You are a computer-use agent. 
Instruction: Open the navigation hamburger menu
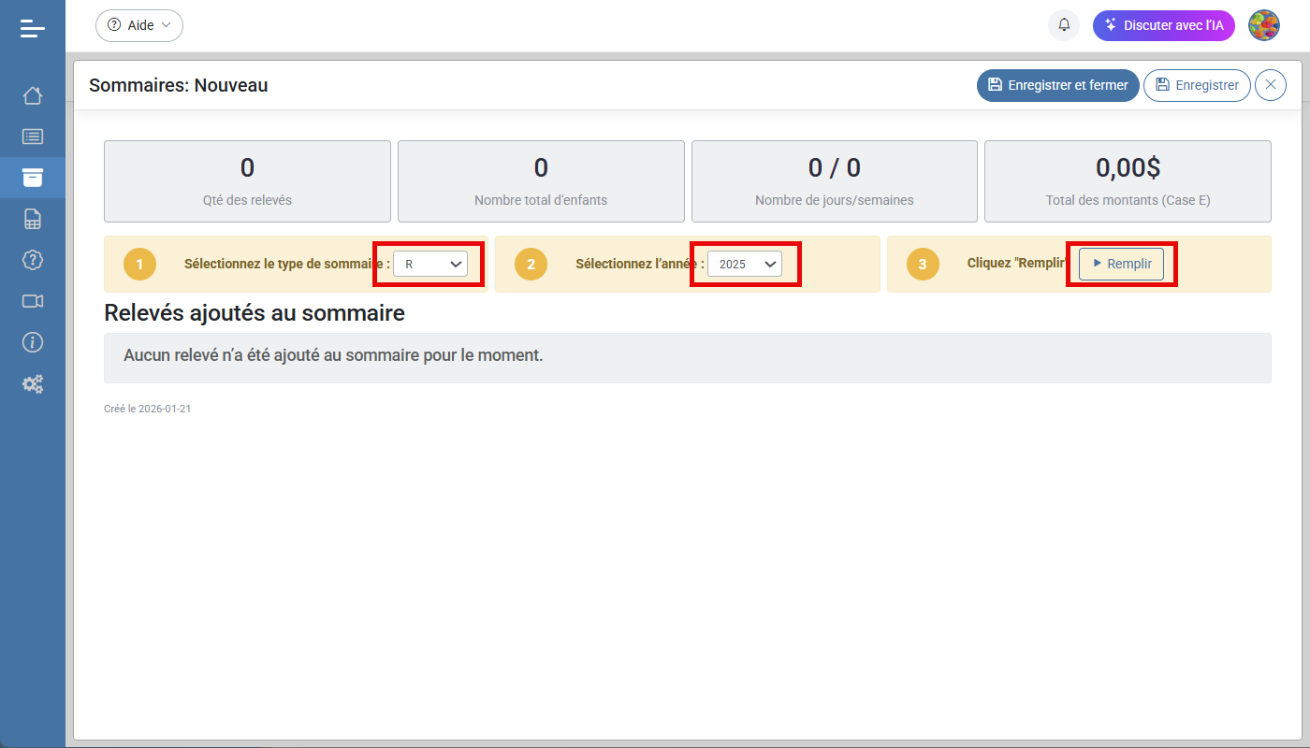tap(33, 27)
